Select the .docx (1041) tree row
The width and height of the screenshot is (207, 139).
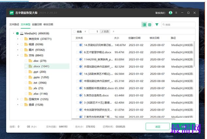pos(47,66)
